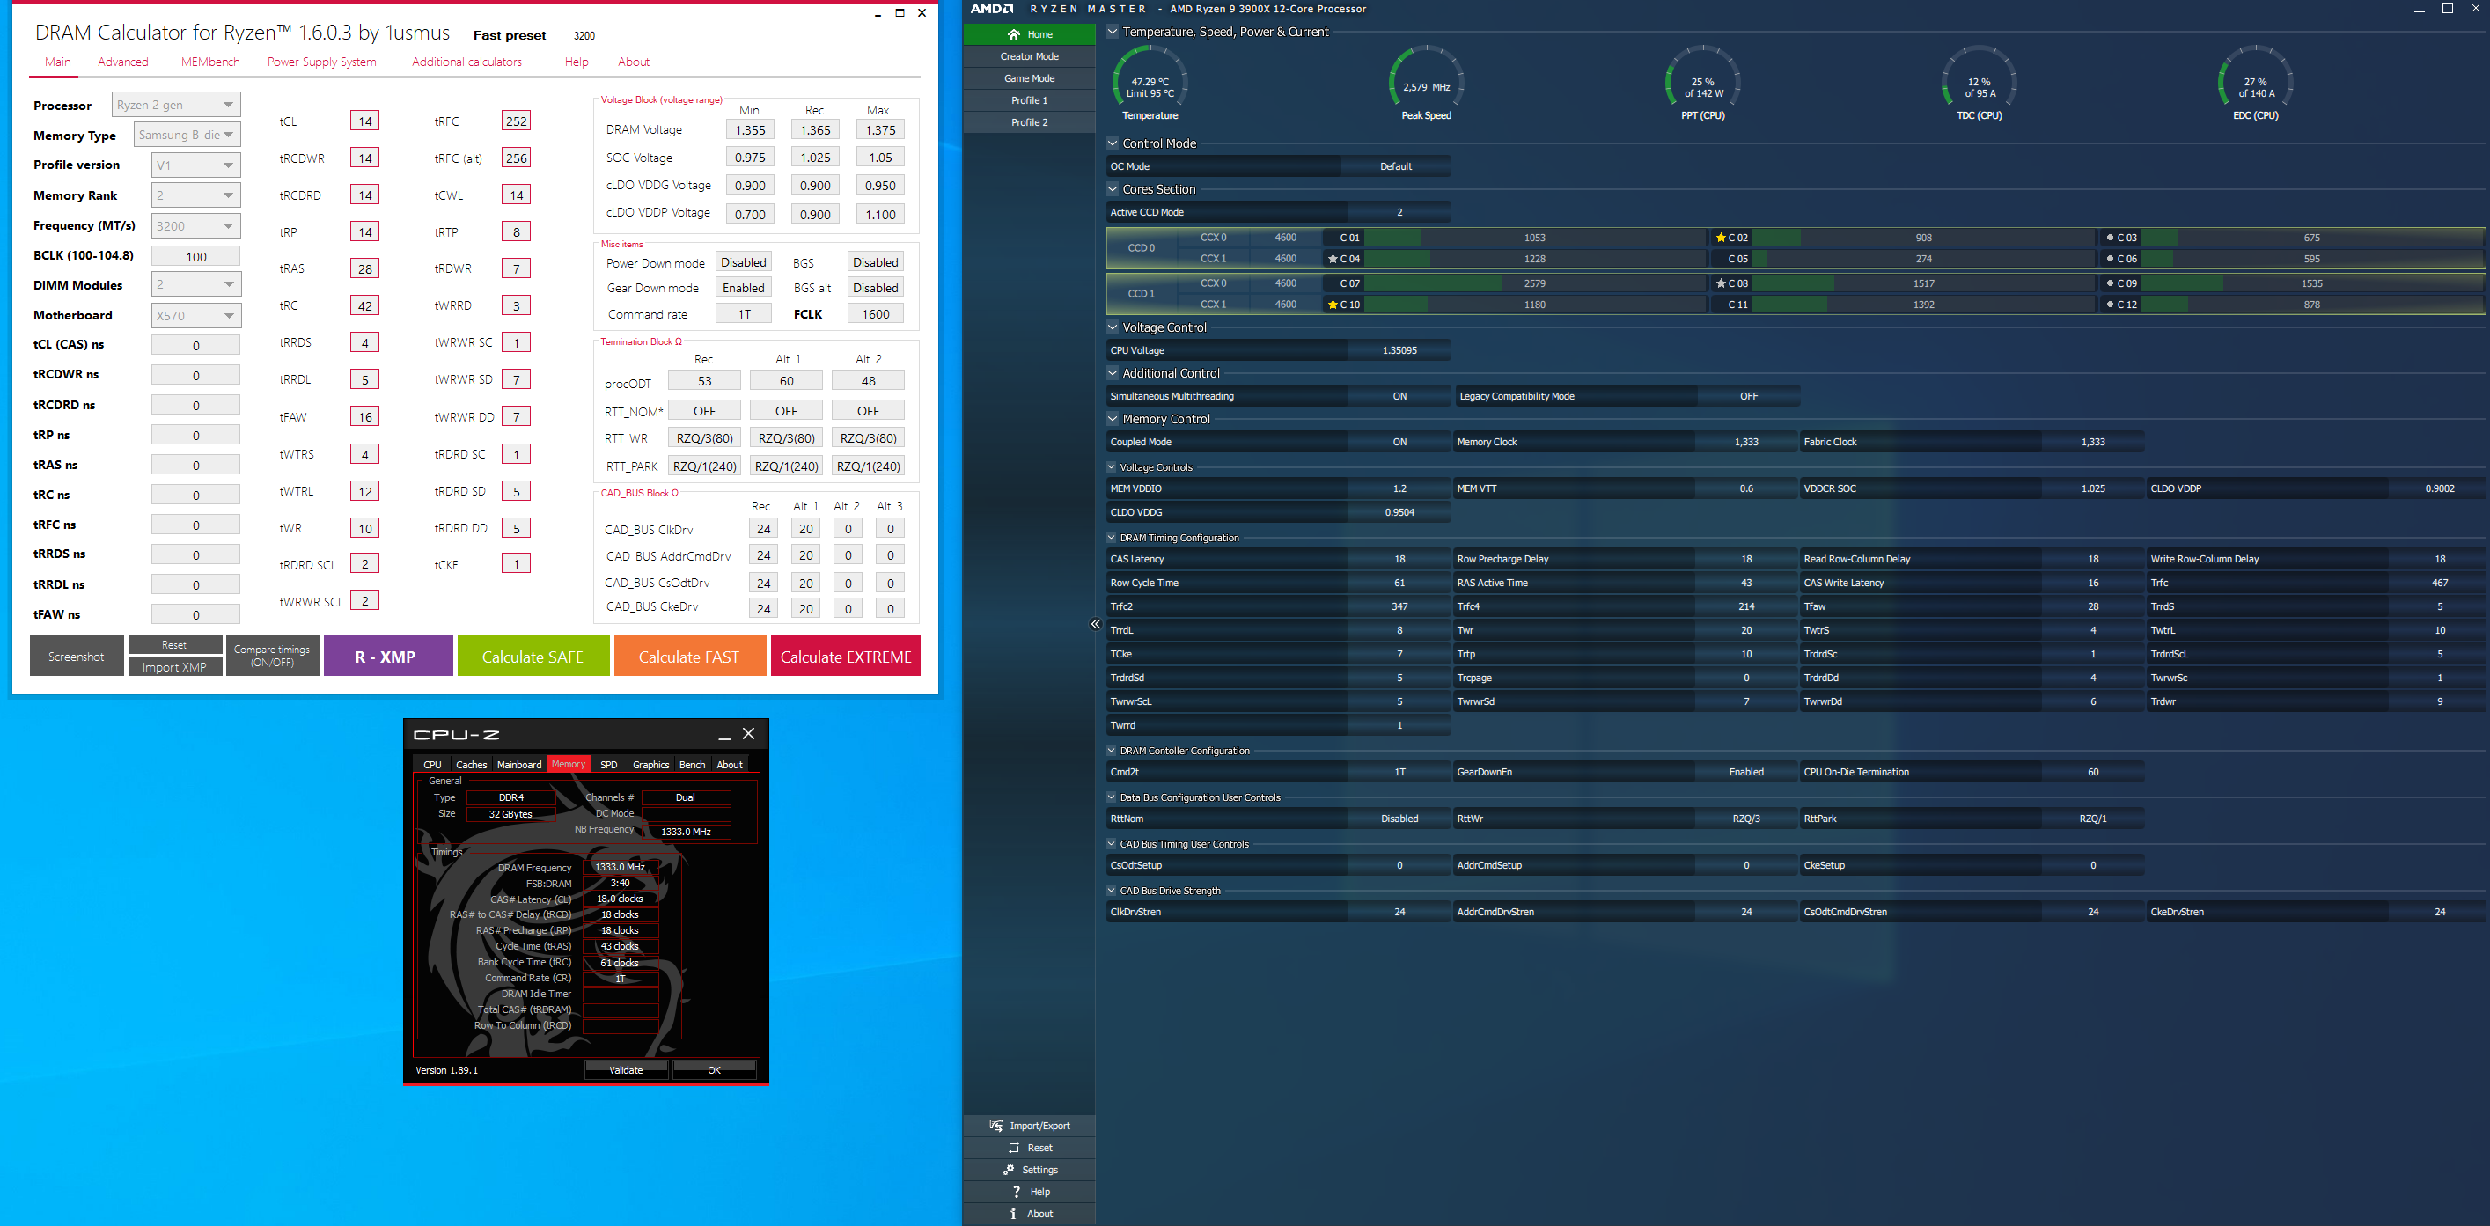This screenshot has height=1226, width=2490.
Task: Open the Power Supply System tab
Action: point(322,62)
